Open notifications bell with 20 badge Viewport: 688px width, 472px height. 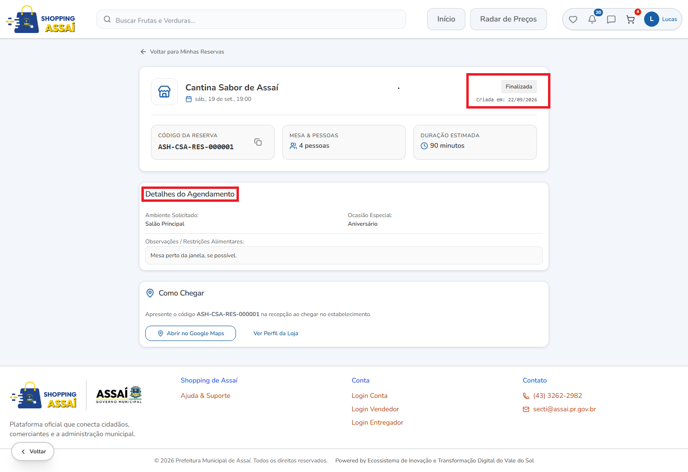point(592,20)
